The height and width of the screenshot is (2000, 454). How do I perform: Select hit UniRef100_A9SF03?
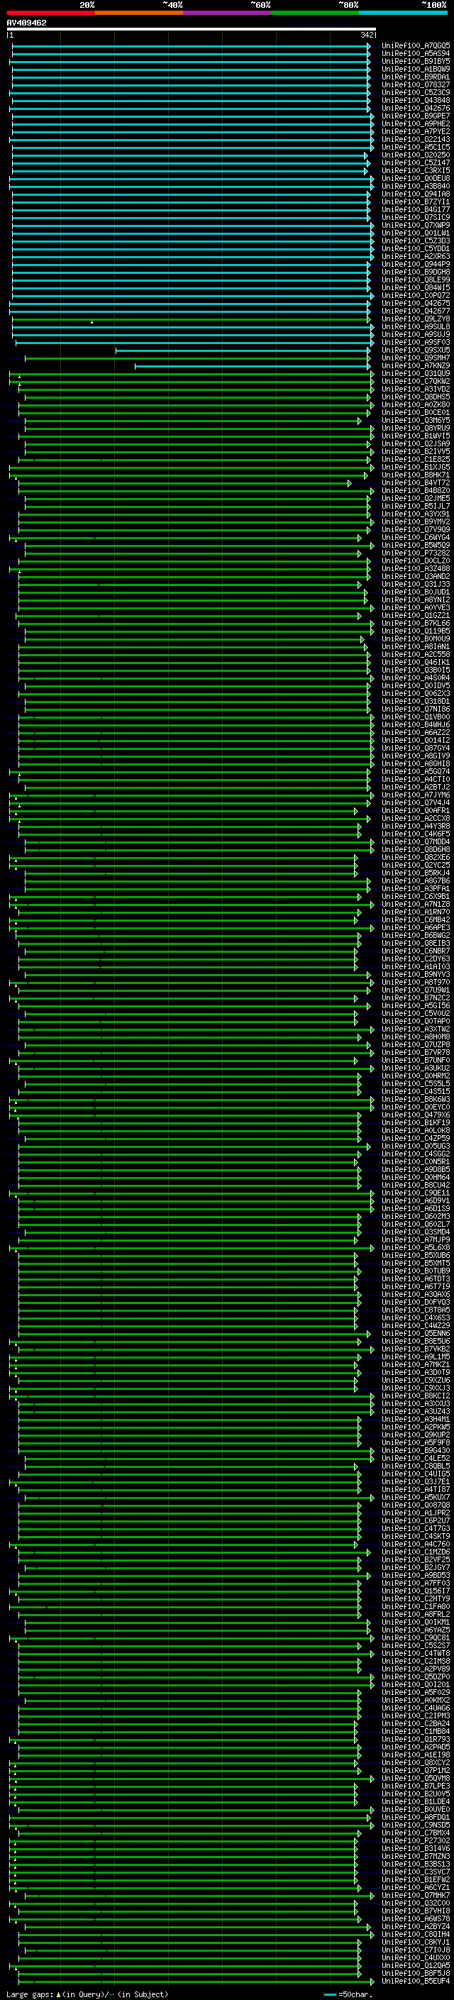pyautogui.click(x=415, y=343)
